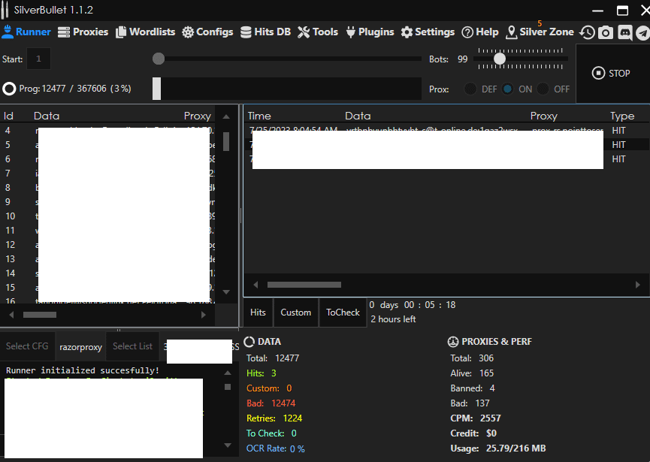The image size is (650, 462).
Task: Select the DEF proxy mode radio
Action: (470, 89)
